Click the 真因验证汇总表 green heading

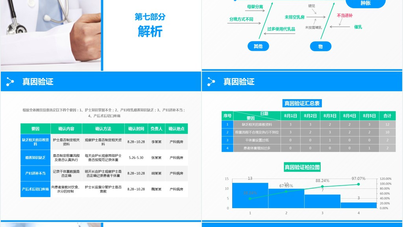pos(302,103)
